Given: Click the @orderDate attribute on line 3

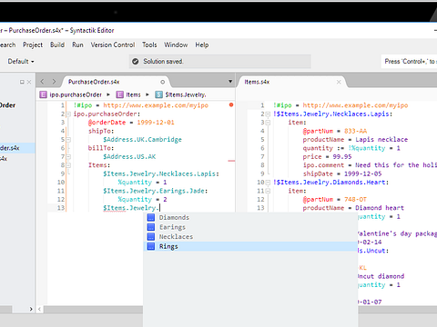Looking at the screenshot, I should pos(107,123).
